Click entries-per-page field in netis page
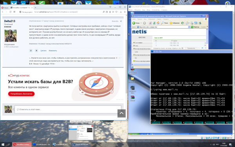 pos(183,48)
